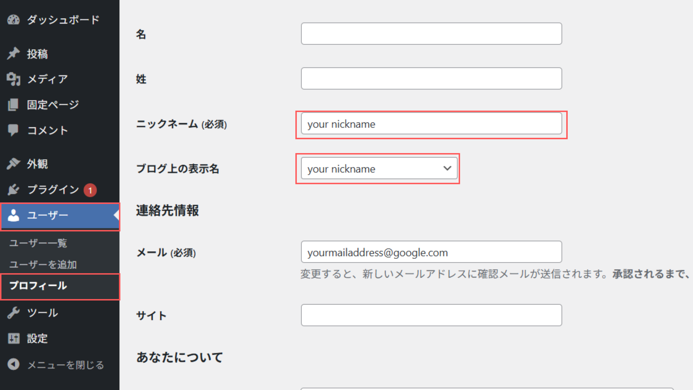
Task: Click the Media library icon
Action: pyautogui.click(x=13, y=79)
